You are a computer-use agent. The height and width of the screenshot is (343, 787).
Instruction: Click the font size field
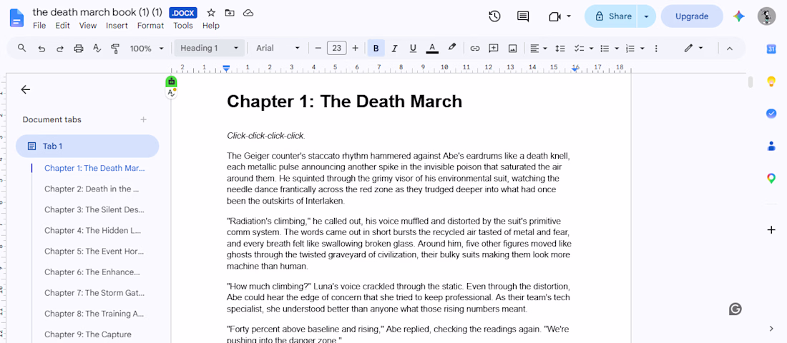click(337, 48)
